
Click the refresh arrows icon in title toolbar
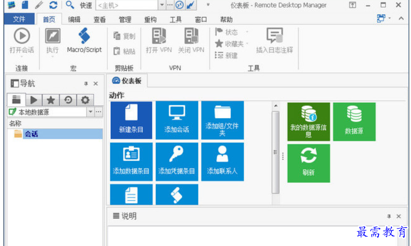point(53,5)
